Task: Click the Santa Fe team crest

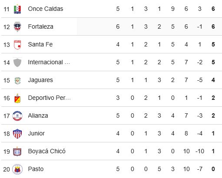Action: tap(17, 45)
